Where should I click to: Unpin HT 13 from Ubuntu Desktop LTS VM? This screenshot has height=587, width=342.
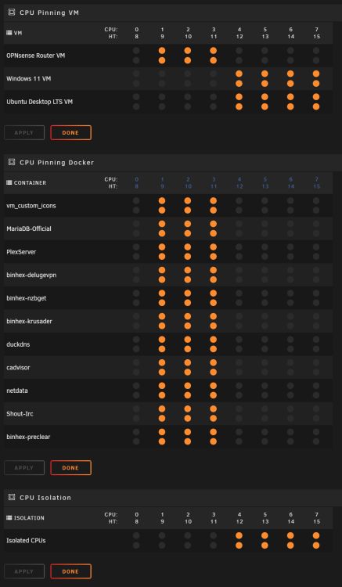tap(265, 106)
